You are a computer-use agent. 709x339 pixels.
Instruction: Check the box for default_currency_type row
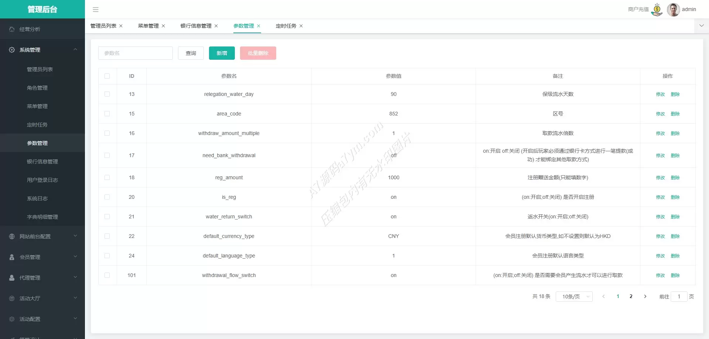point(107,236)
